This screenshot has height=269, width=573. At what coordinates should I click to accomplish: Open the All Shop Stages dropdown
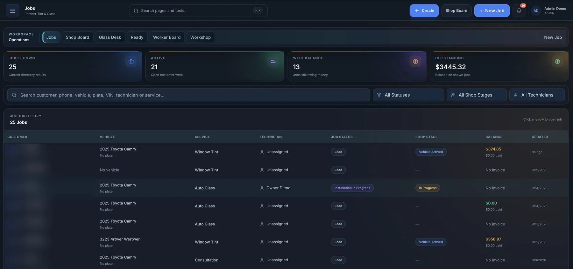[x=477, y=95]
